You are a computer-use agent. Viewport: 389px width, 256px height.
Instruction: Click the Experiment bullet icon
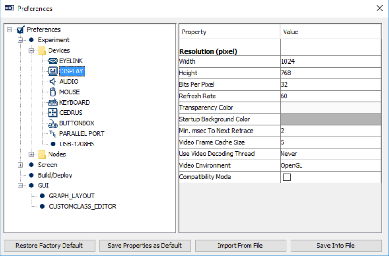pyautogui.click(x=31, y=40)
